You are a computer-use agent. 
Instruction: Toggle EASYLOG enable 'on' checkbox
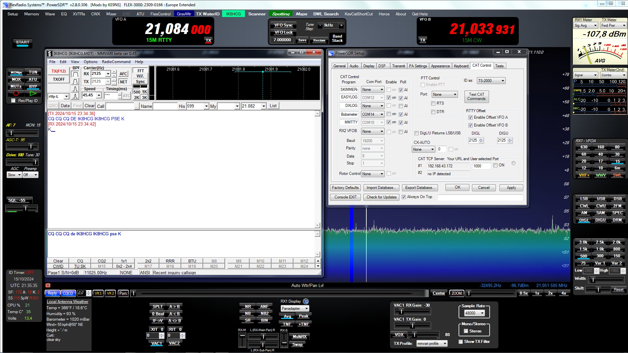389,98
